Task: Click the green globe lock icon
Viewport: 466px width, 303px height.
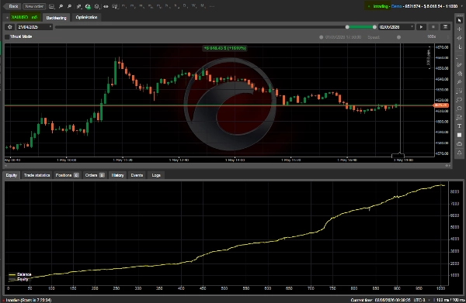Action: pos(88,6)
